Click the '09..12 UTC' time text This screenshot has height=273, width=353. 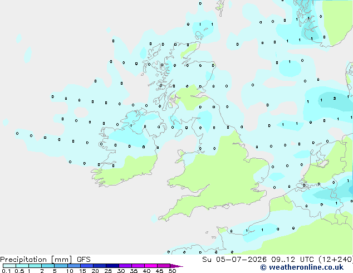pos(292,260)
